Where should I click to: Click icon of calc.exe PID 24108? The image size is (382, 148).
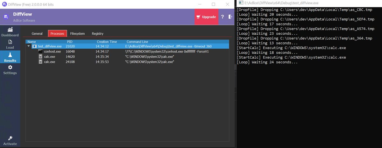[40, 61]
